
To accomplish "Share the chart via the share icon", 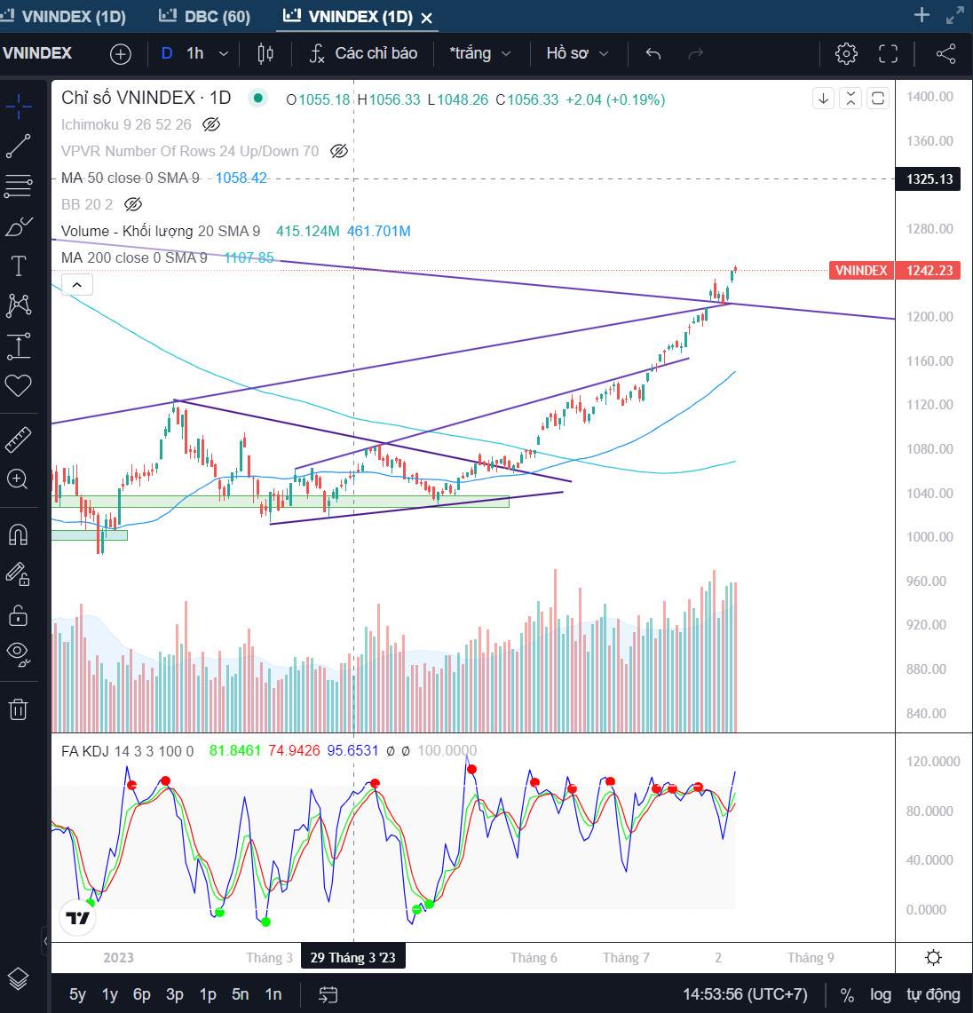I will click(x=945, y=53).
